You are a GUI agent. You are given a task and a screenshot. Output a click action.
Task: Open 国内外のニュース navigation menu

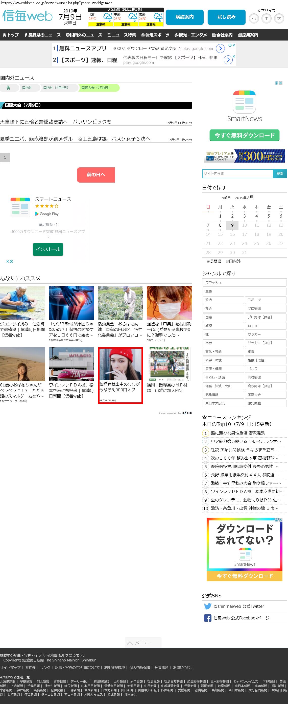coord(84,35)
